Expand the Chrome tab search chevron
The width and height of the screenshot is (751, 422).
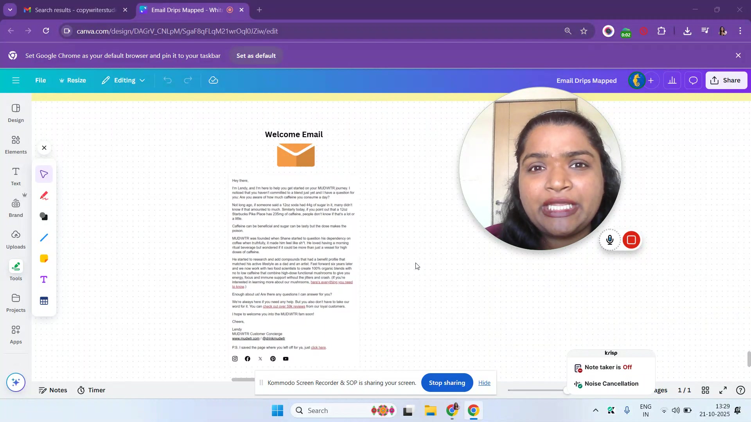pyautogui.click(x=10, y=10)
